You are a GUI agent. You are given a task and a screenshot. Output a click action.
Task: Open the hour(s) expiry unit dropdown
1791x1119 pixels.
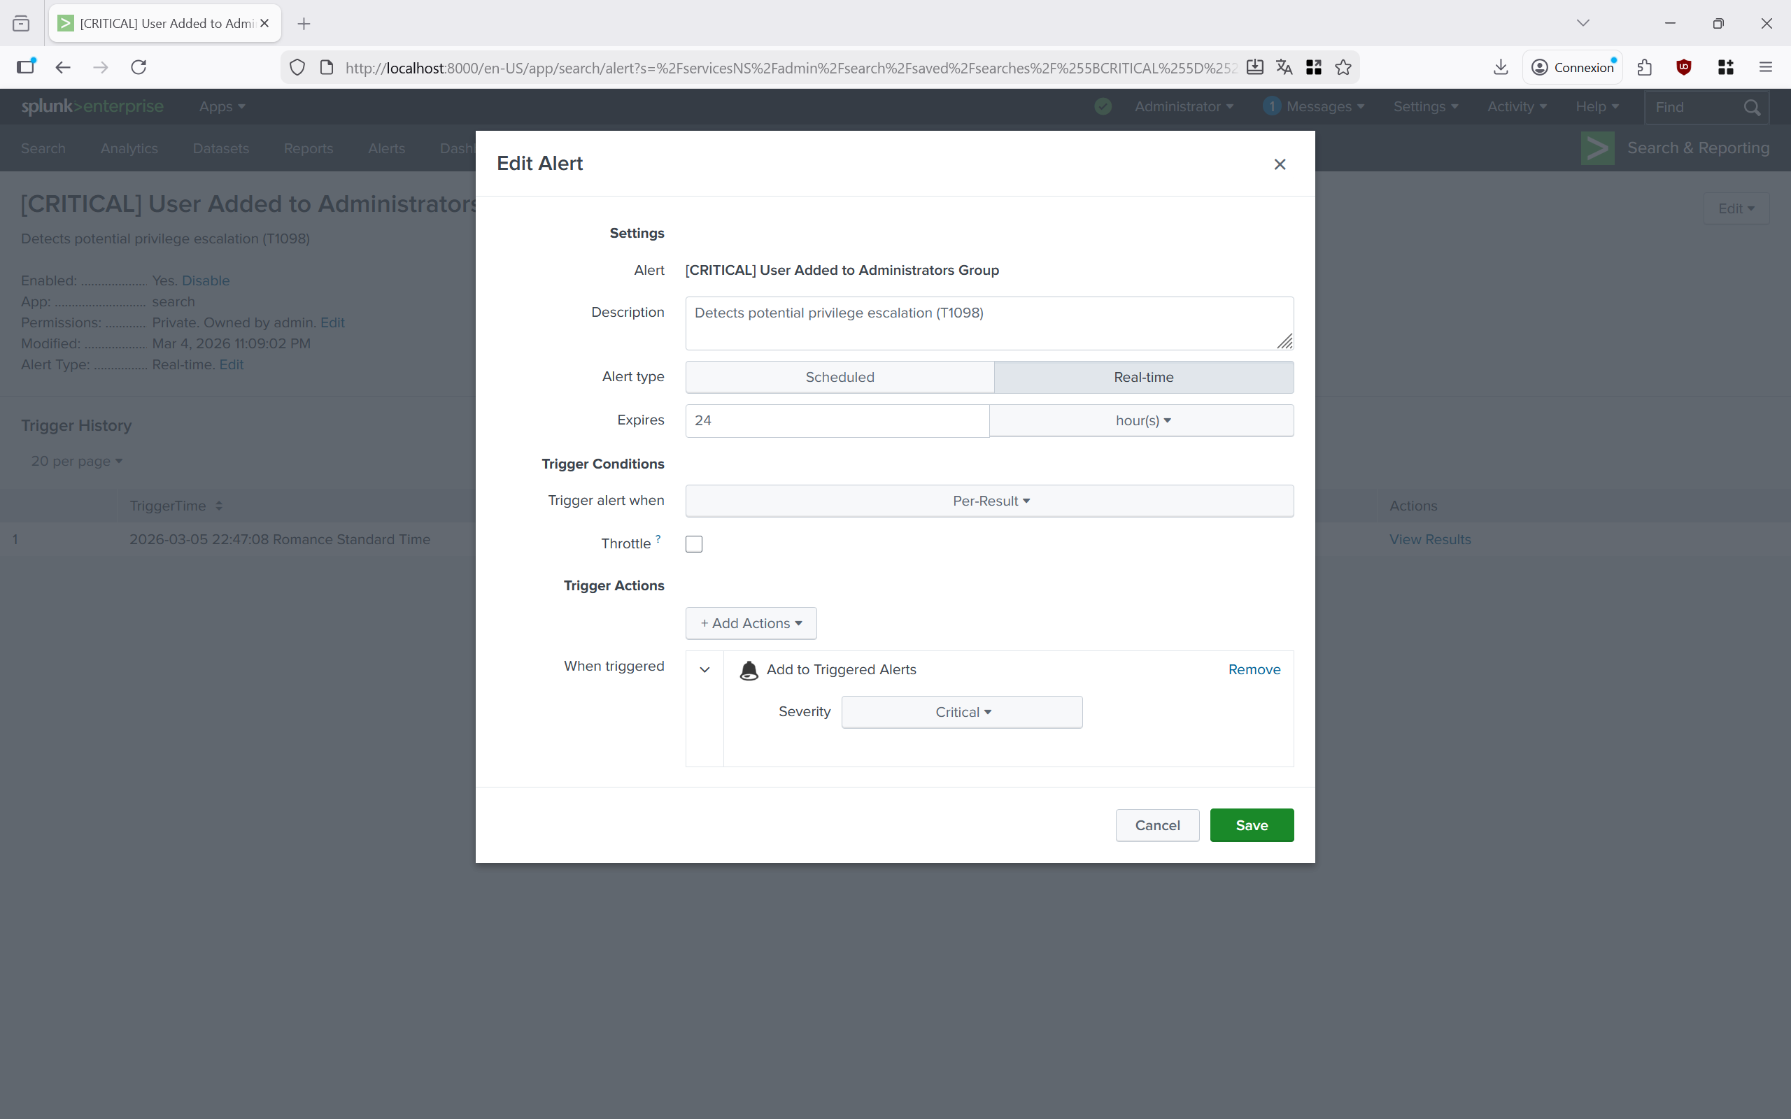(x=1142, y=420)
